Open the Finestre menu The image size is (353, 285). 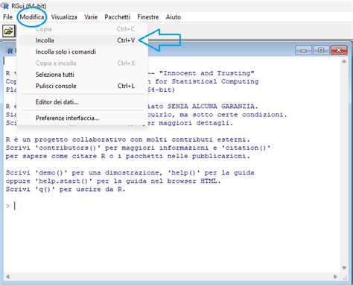148,17
